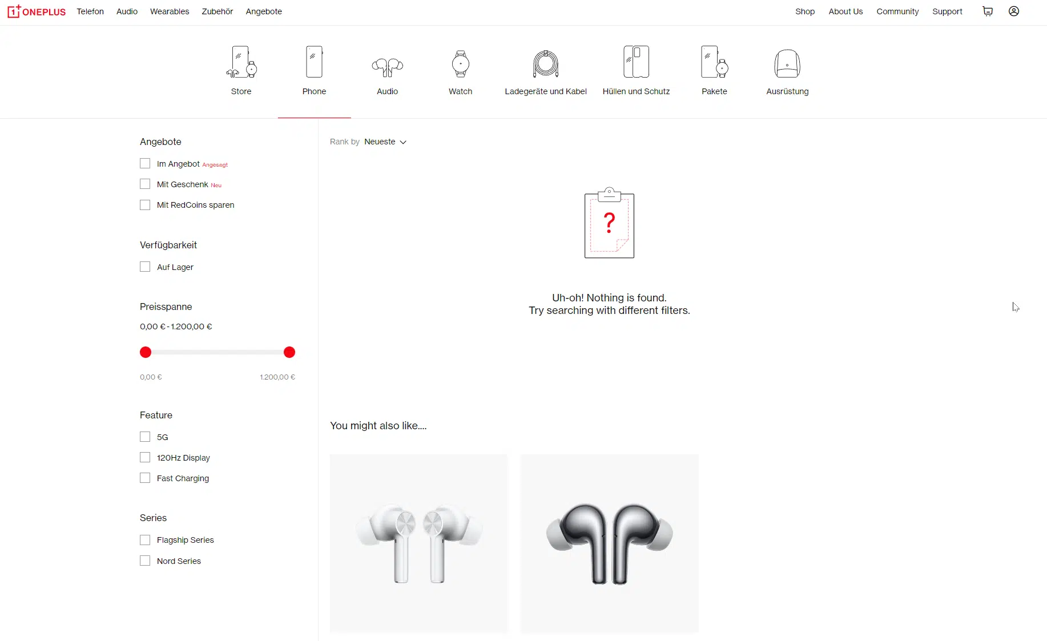Select the Store category icon
This screenshot has width=1047, height=641.
tap(241, 63)
